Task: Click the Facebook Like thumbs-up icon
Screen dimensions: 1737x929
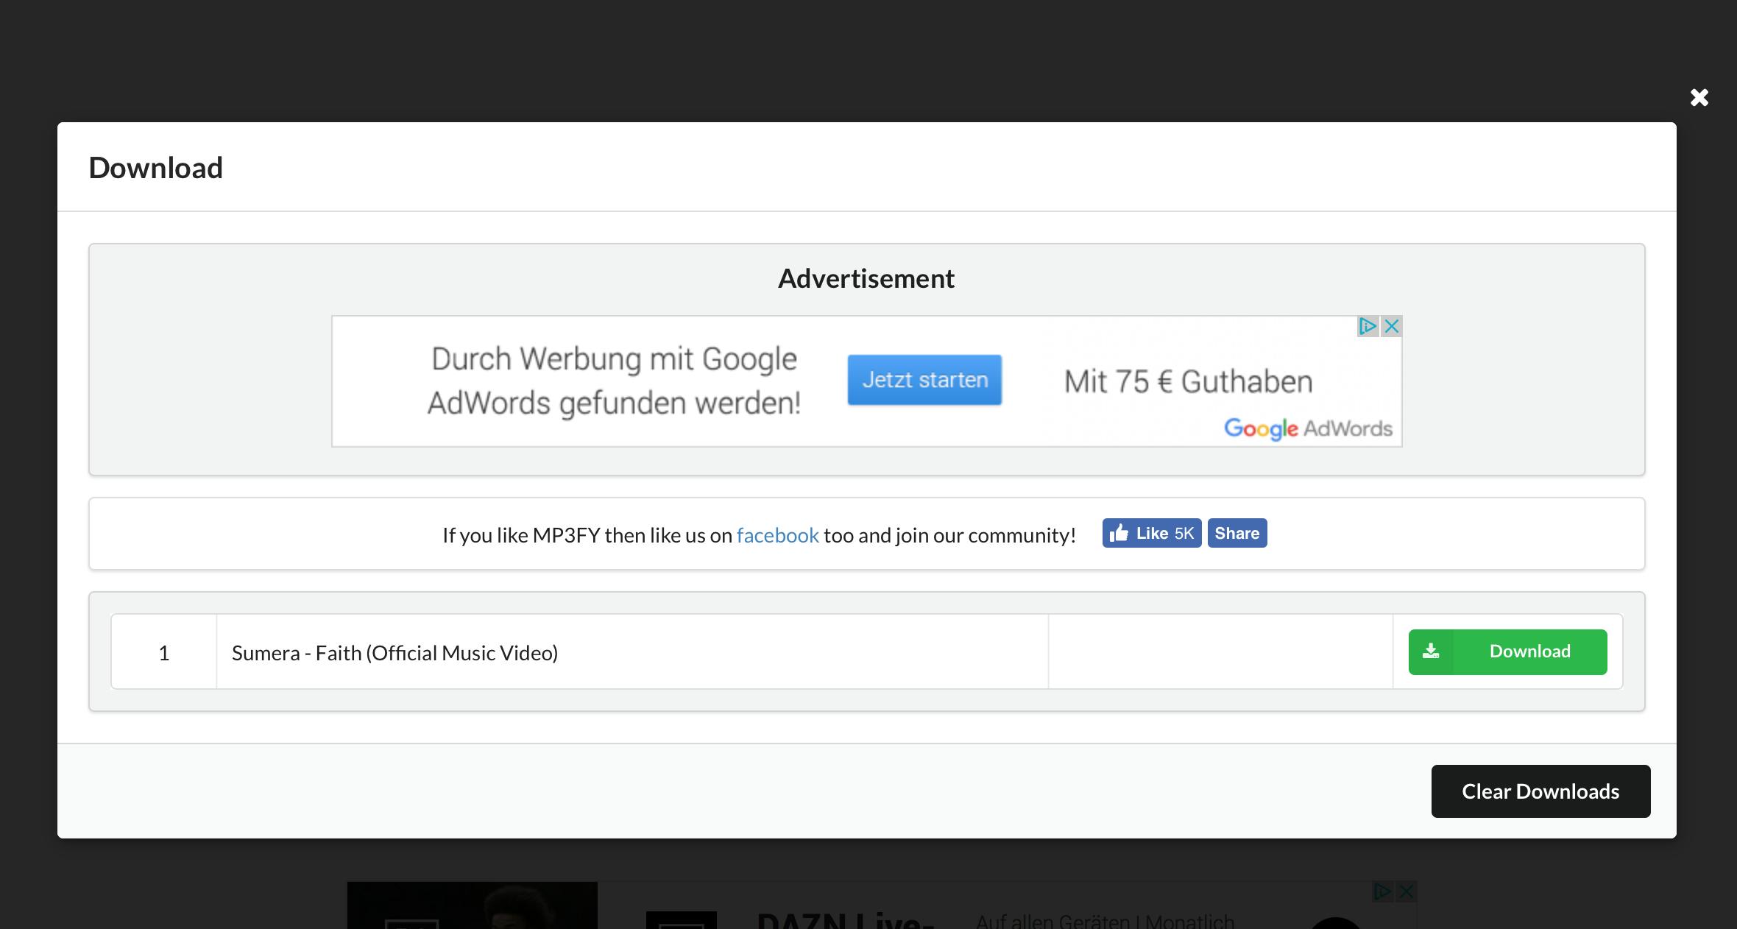Action: pos(1119,533)
